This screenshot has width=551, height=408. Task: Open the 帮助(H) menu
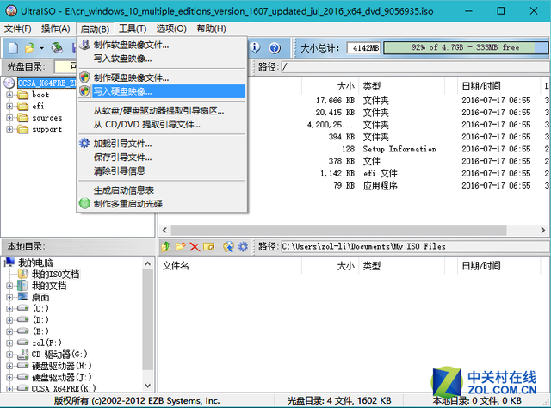pos(211,28)
